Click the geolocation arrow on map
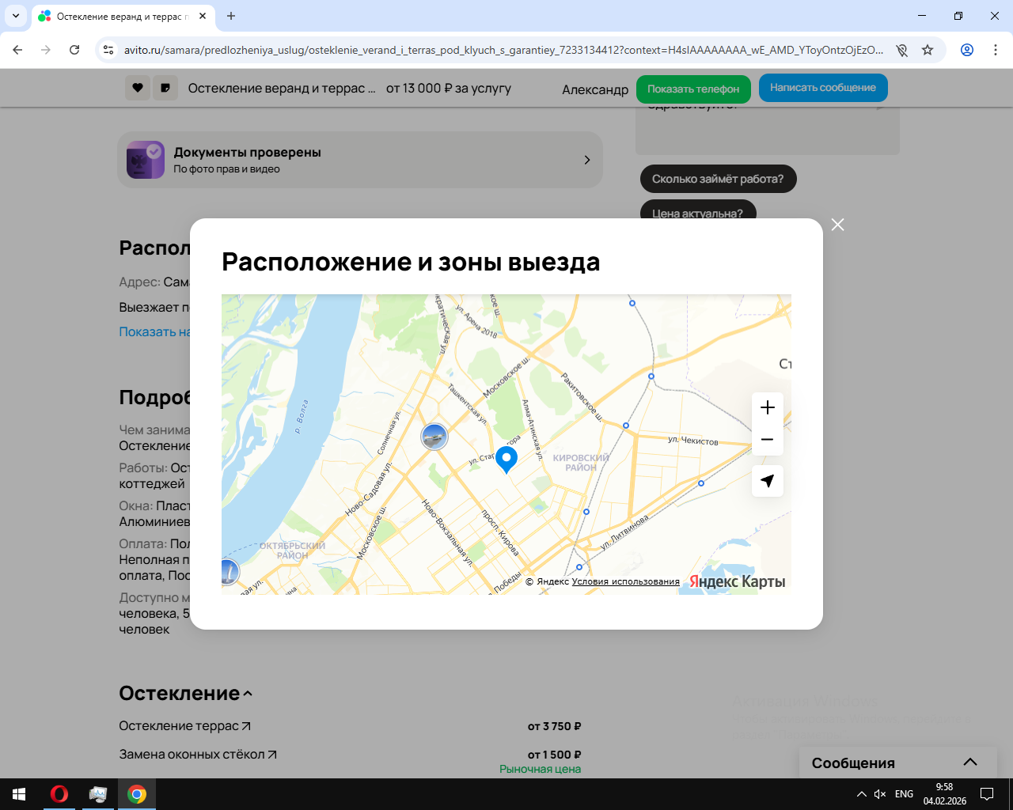1013x810 pixels. [x=767, y=481]
